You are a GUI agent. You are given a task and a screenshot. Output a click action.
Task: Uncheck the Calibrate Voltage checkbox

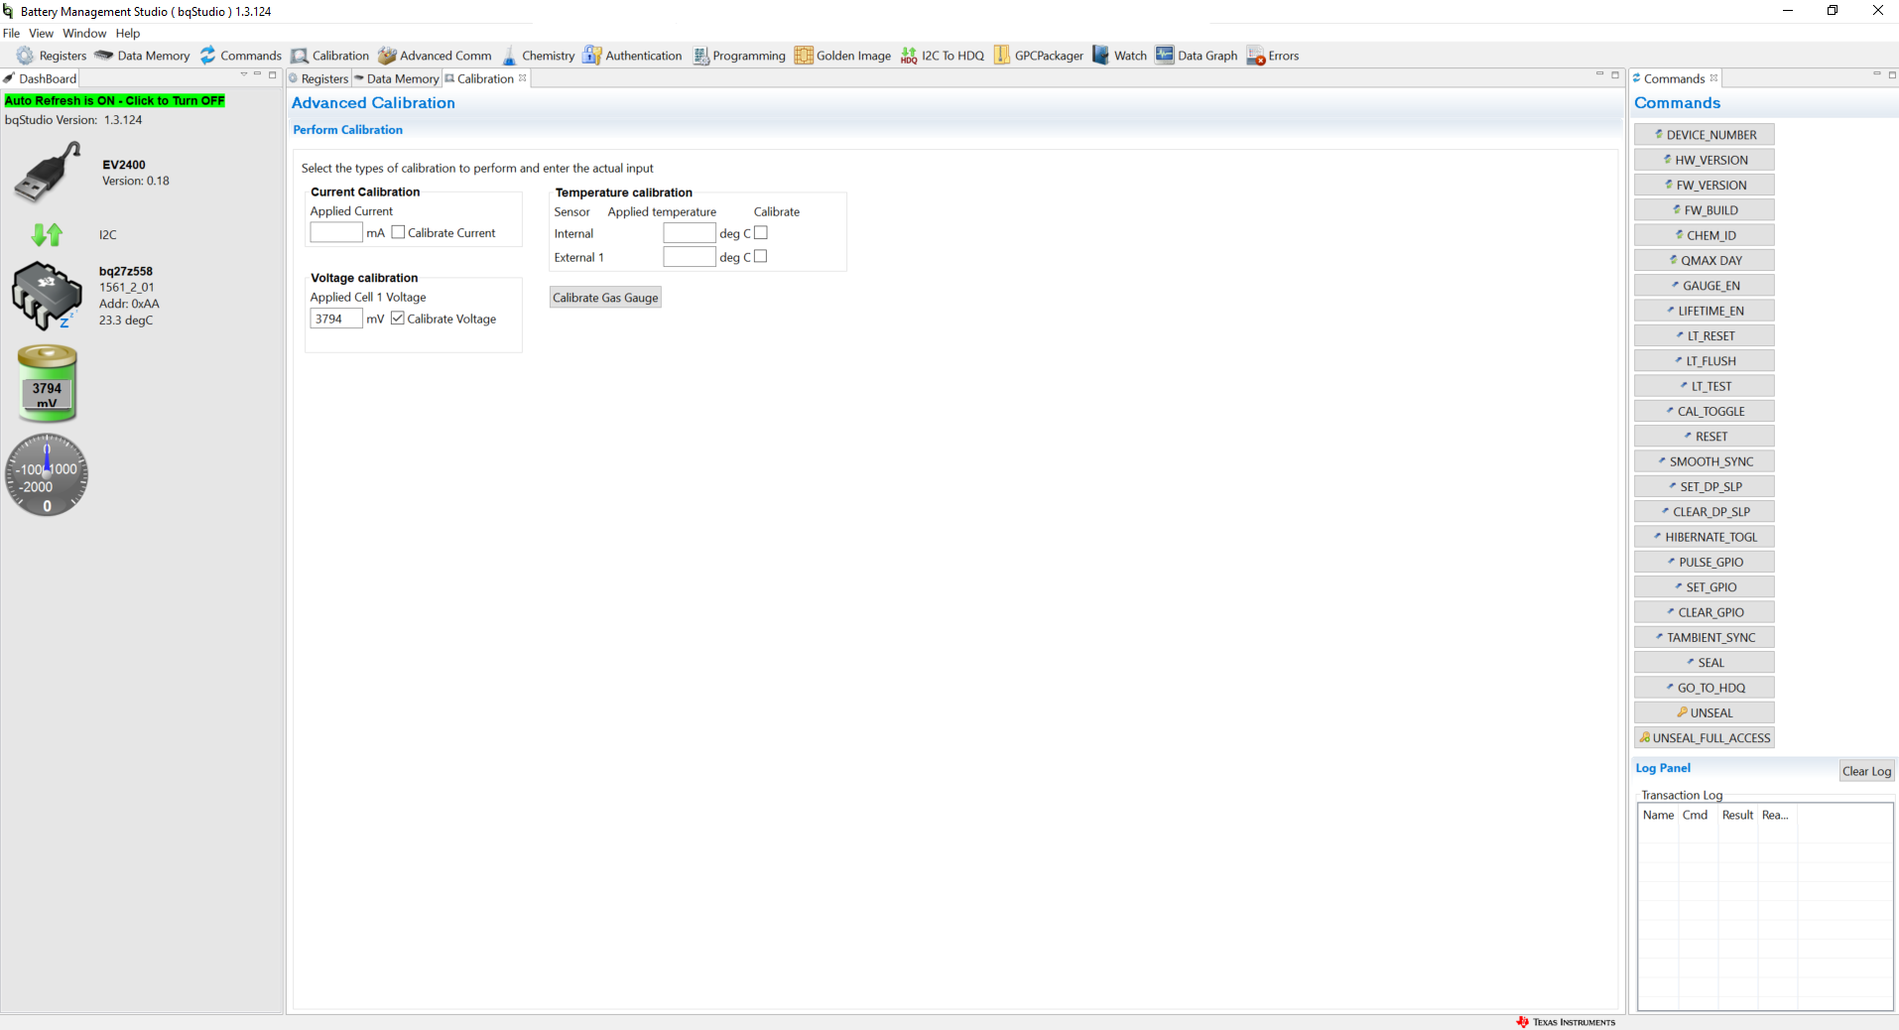[397, 318]
